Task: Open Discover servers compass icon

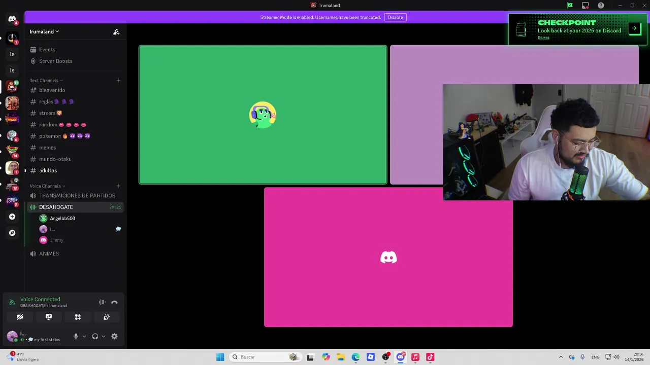Action: click(12, 233)
